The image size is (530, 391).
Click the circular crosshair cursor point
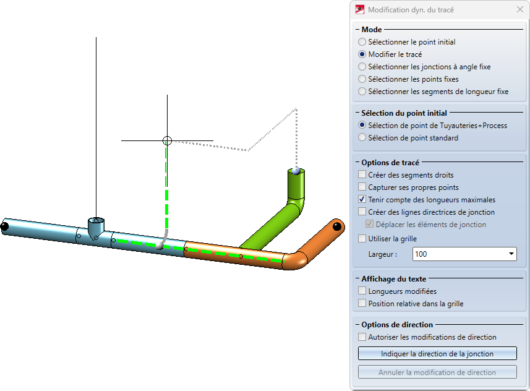click(167, 140)
